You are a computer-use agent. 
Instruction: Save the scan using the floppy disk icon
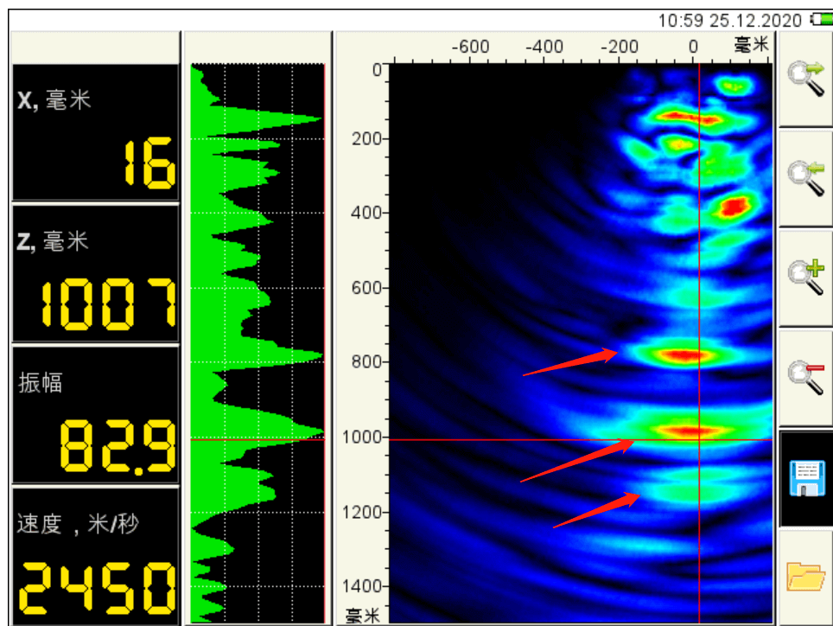[x=804, y=477]
